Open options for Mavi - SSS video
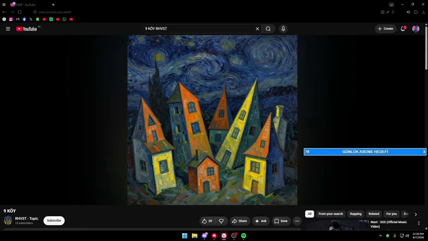This screenshot has width=428, height=241. 419,223
